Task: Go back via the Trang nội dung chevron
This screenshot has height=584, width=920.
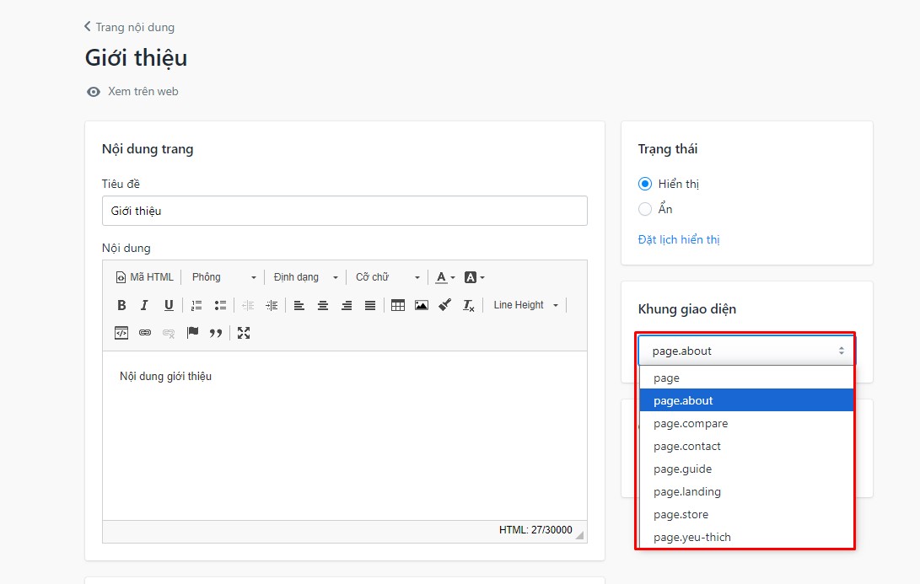Action: coord(88,26)
